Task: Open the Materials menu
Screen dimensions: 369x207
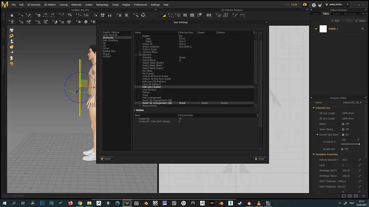Action: (x=76, y=5)
